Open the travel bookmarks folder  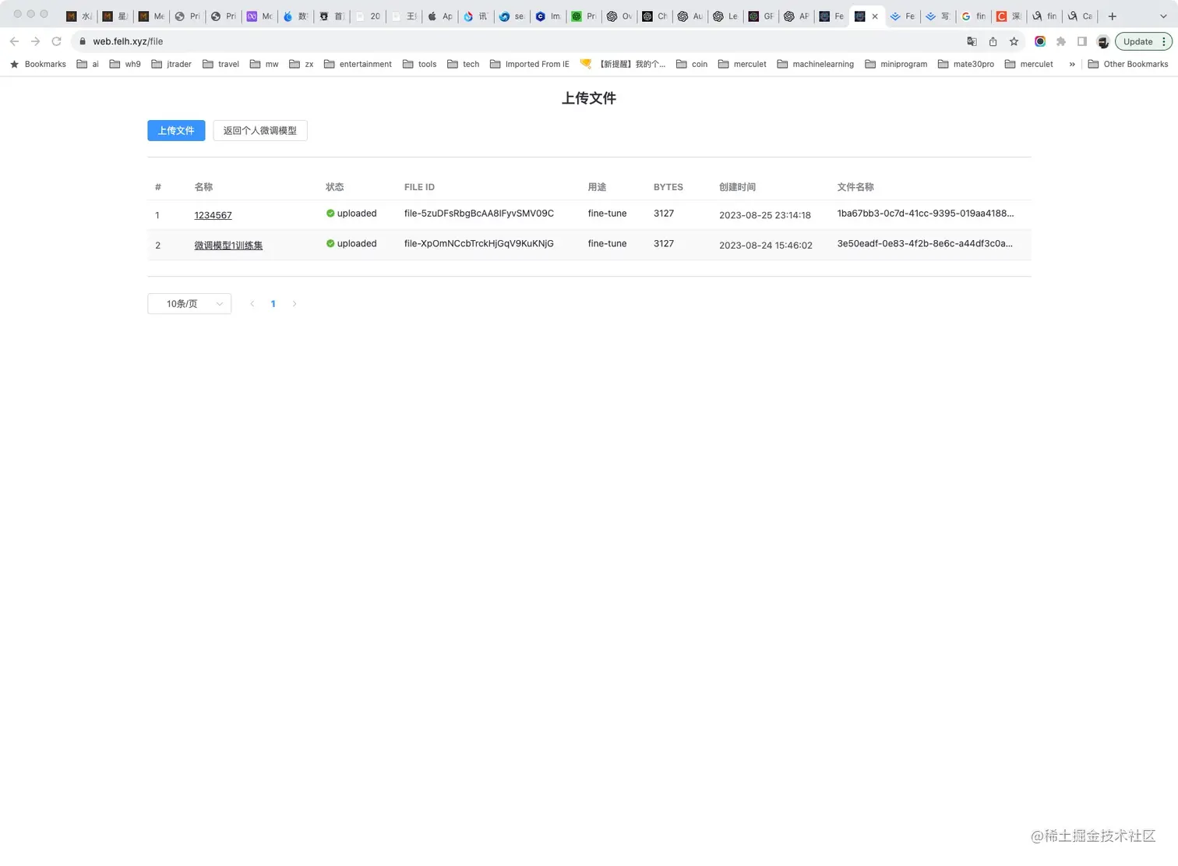pos(220,64)
